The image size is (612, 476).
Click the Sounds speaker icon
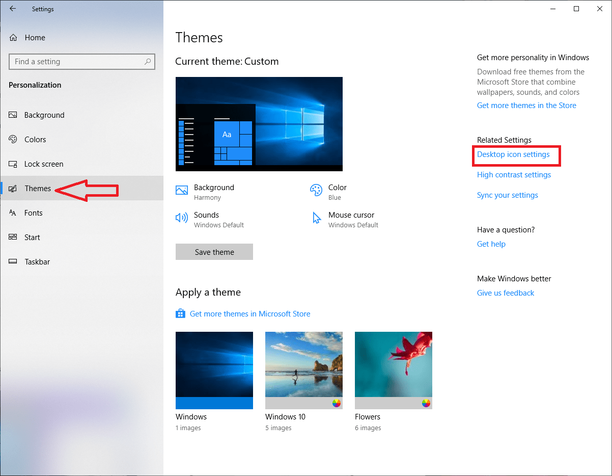pyautogui.click(x=181, y=218)
